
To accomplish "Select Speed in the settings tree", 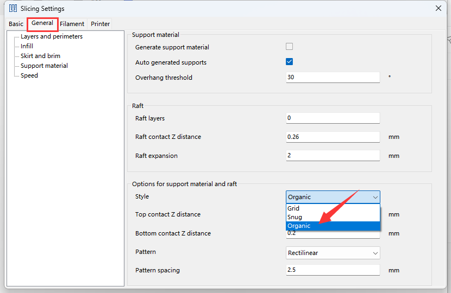I will (29, 75).
